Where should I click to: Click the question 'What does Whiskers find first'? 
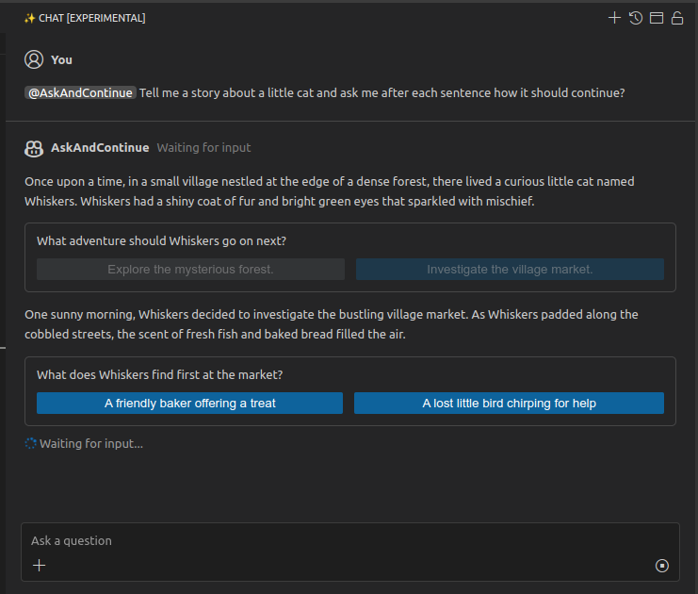(159, 374)
